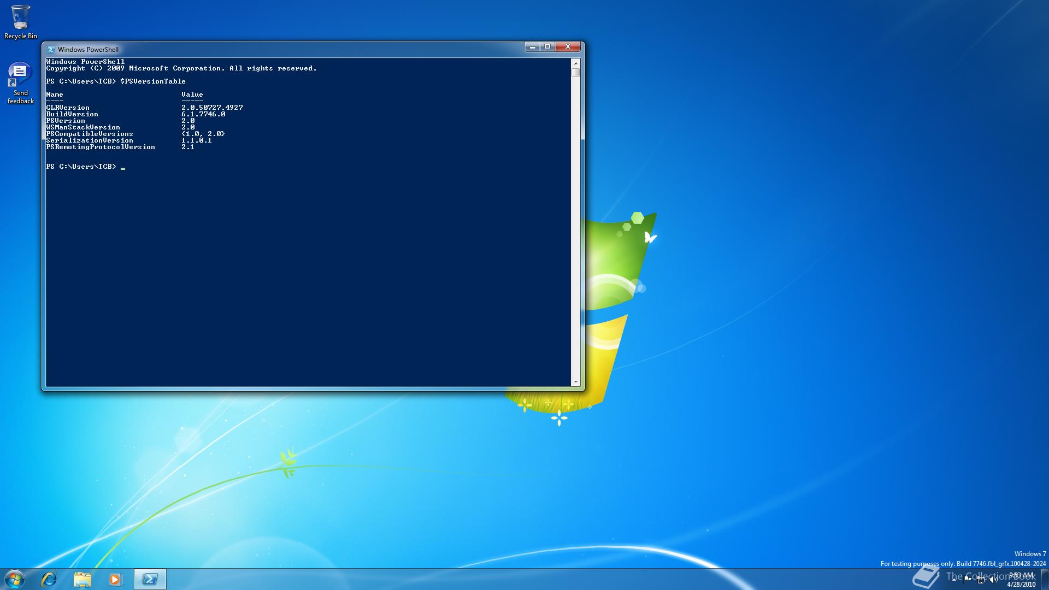The width and height of the screenshot is (1049, 590).
Task: Click the Name column header
Action: (55, 95)
